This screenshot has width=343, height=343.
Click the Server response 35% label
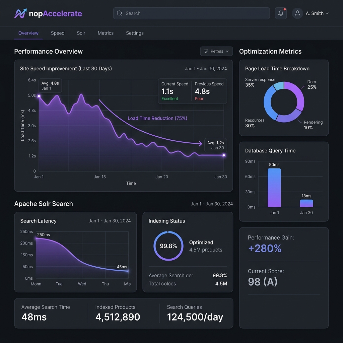point(260,82)
